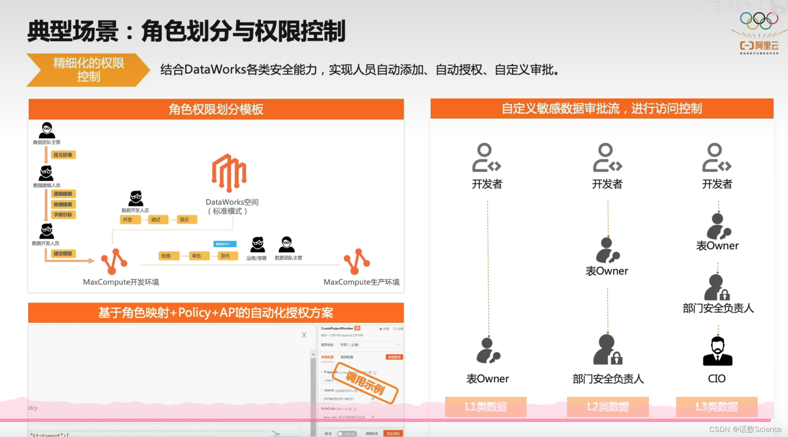Viewport: 788px width, 437px height.
Task: Click the 字段引标 step label
Action: coord(63,215)
